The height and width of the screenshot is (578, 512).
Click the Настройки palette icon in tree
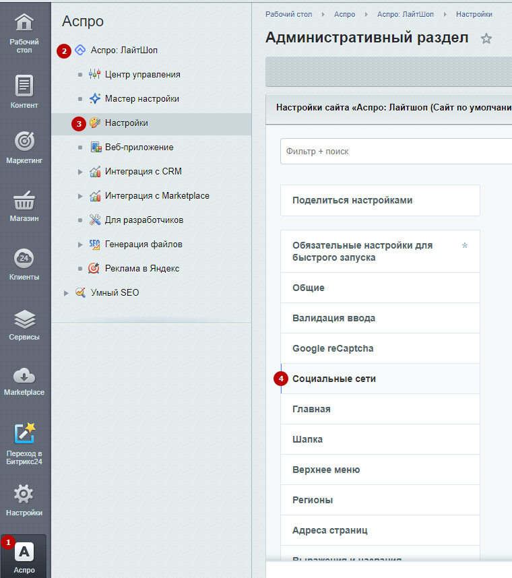click(x=95, y=123)
